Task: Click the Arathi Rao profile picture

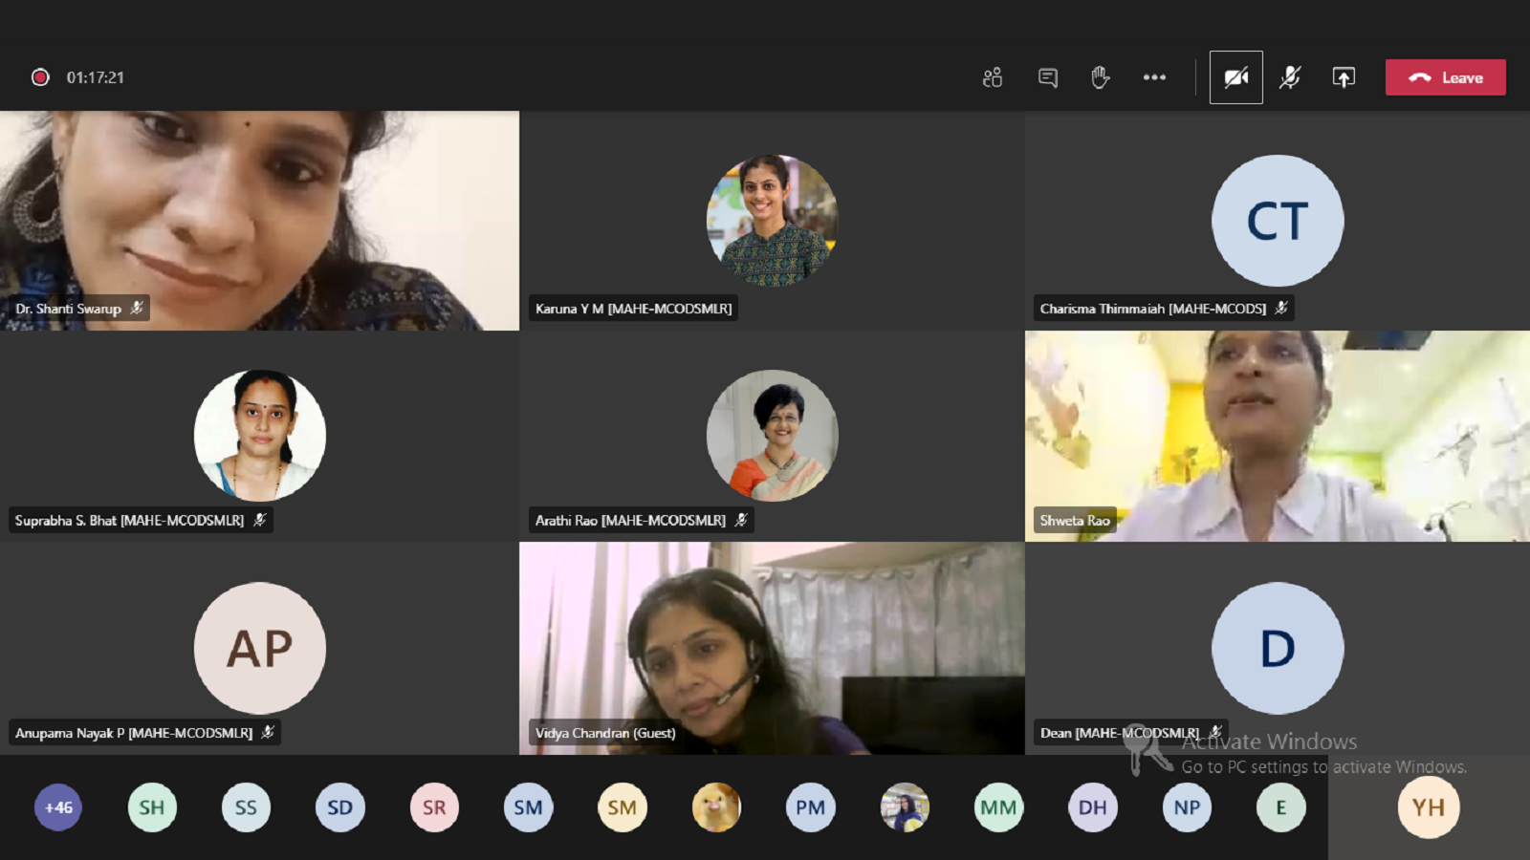Action: point(772,436)
